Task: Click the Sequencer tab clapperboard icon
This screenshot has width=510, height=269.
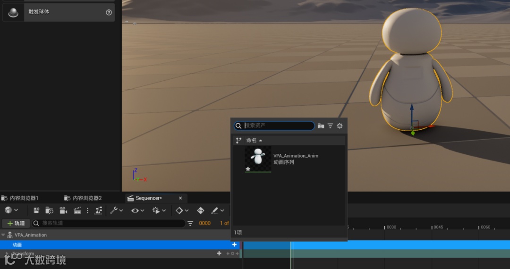Action: tap(130, 198)
